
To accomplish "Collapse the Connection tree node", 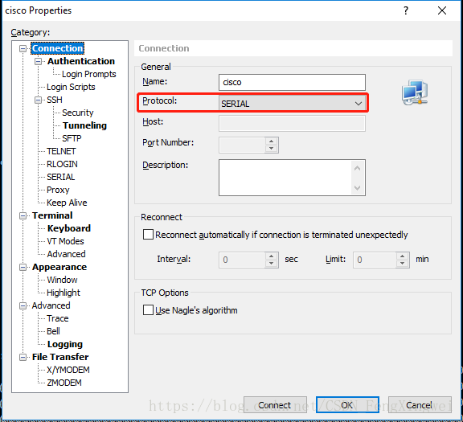I will (x=23, y=48).
